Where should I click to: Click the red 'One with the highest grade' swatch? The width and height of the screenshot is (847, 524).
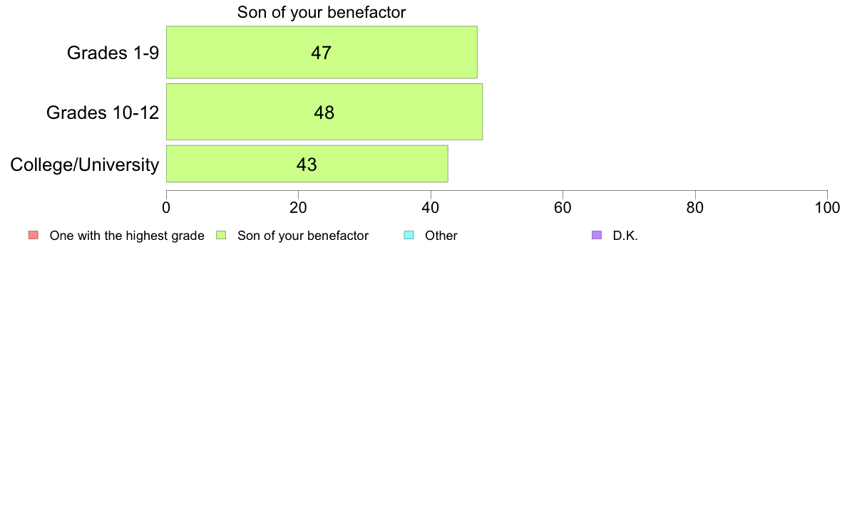tap(34, 235)
